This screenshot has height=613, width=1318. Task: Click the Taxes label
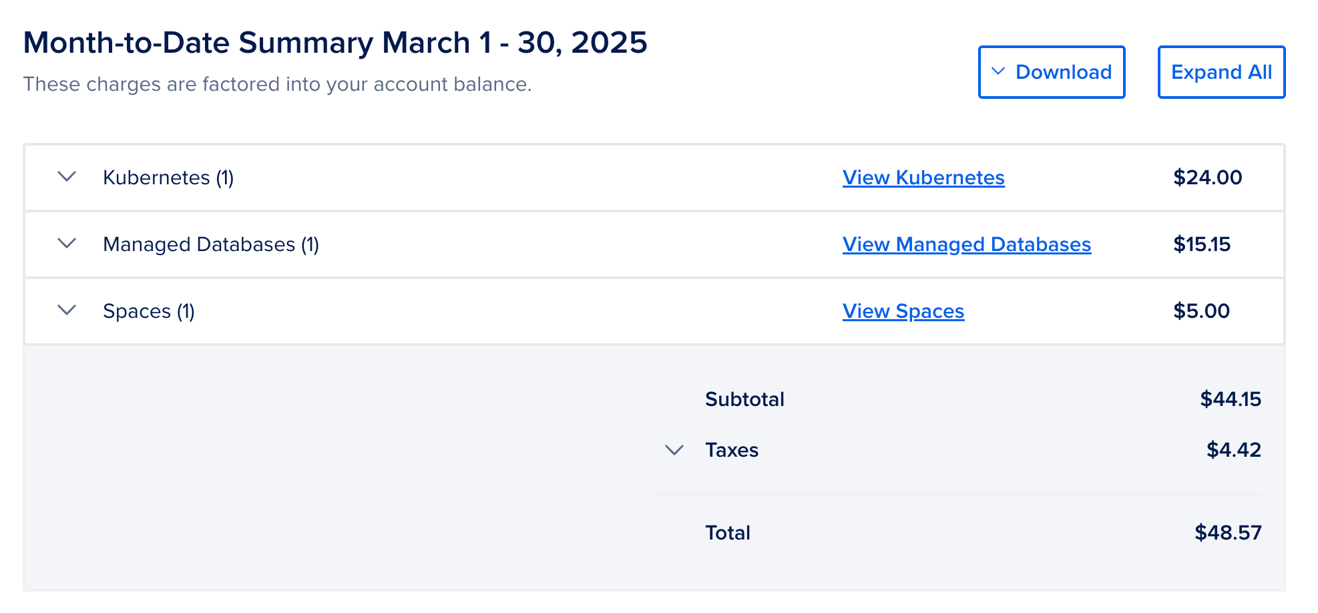[x=732, y=450]
